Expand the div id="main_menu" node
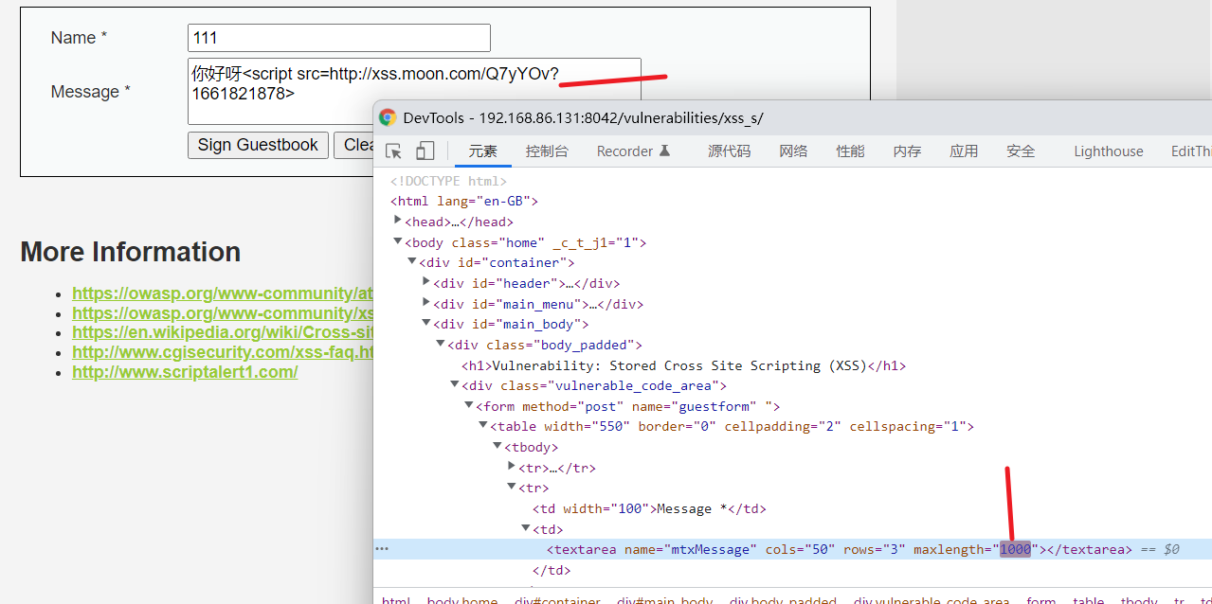Viewport: 1212px width, 604px height. pyautogui.click(x=426, y=304)
